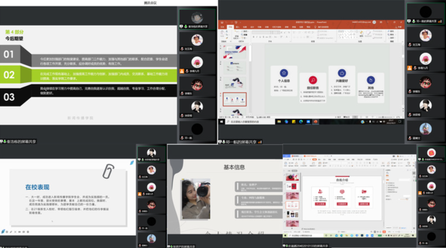
Task: Click the red magnifier icon above 担任职务
Action: coord(314,80)
